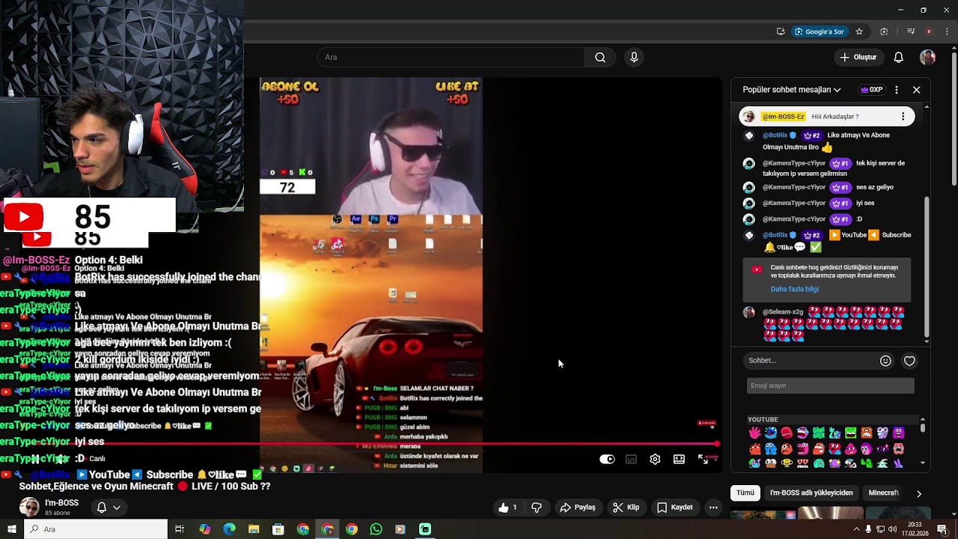The image size is (958, 539).
Task: Like the video with thumbs up
Action: point(509,508)
